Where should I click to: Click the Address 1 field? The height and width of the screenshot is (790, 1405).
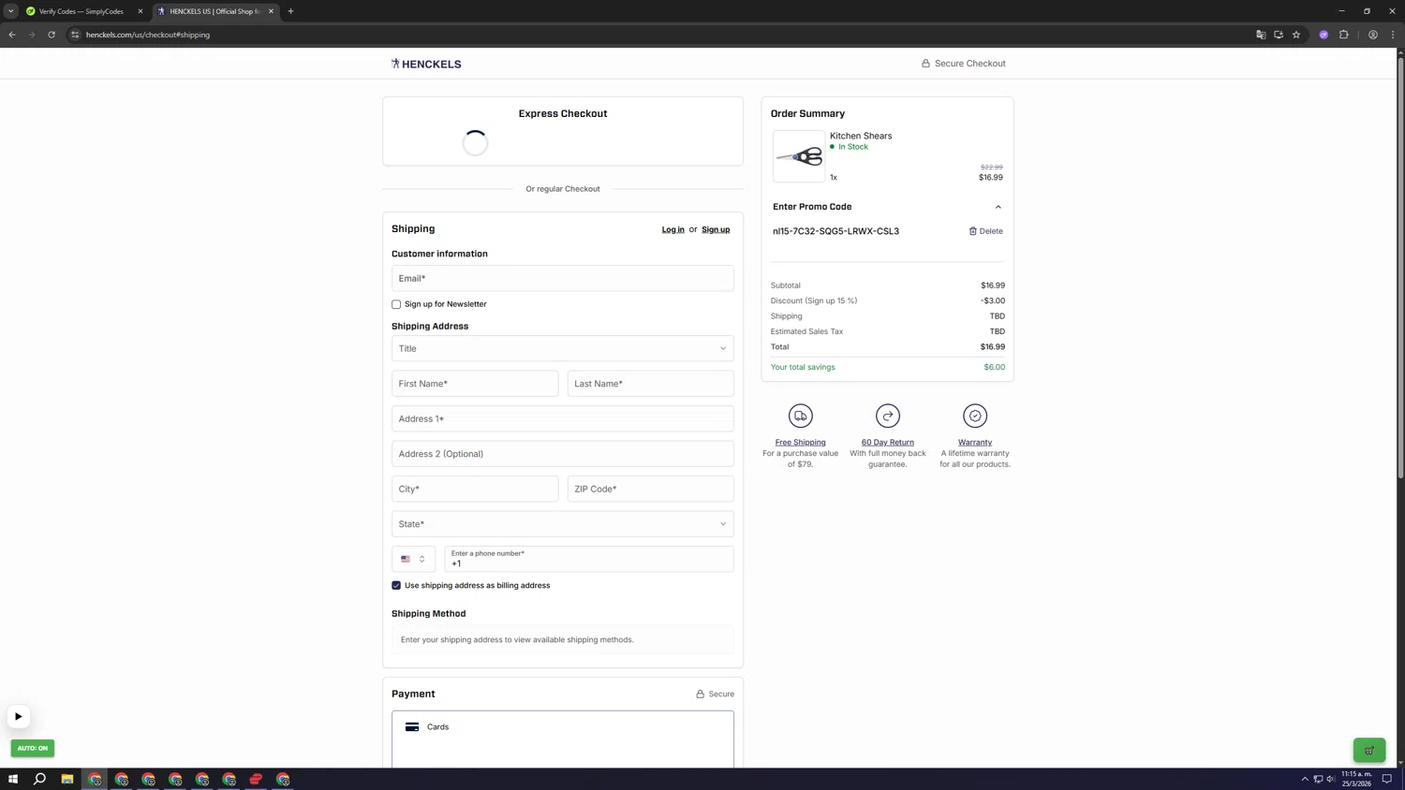coord(563,418)
